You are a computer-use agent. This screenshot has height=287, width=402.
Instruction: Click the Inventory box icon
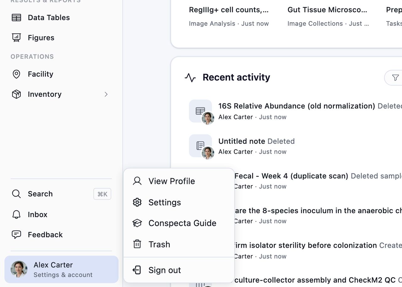coord(16,94)
